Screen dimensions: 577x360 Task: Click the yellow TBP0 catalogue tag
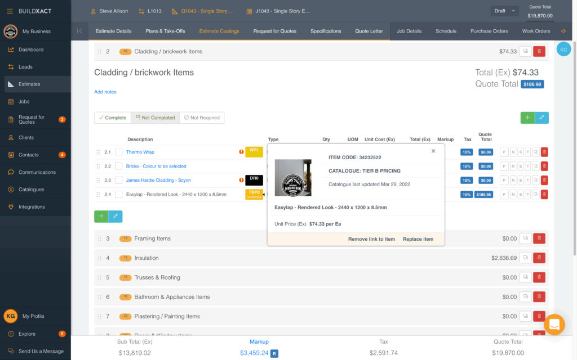tap(254, 194)
